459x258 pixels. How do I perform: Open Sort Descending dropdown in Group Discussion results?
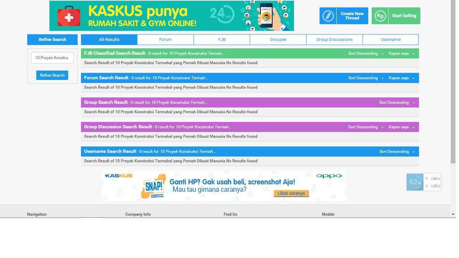click(x=366, y=127)
